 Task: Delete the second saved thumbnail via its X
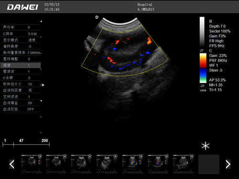pyautogui.click(x=65, y=157)
